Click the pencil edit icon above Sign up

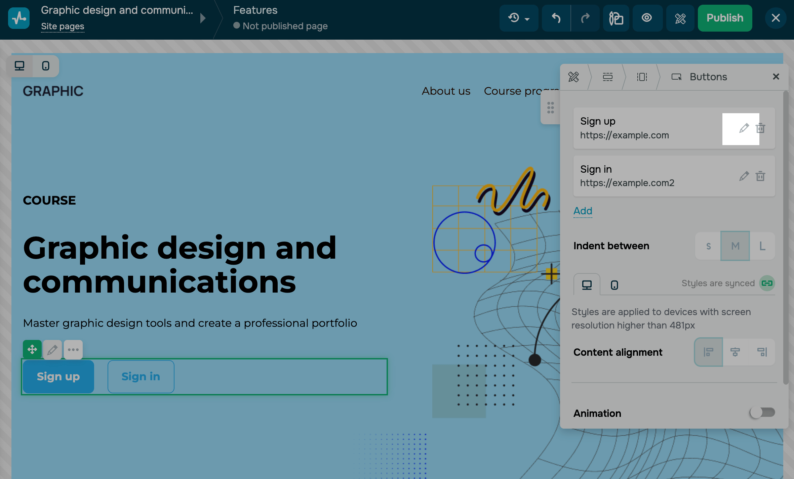tap(52, 350)
